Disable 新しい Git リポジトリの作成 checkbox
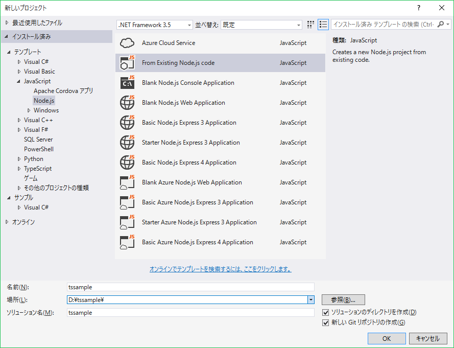The image size is (454, 348). 325,322
